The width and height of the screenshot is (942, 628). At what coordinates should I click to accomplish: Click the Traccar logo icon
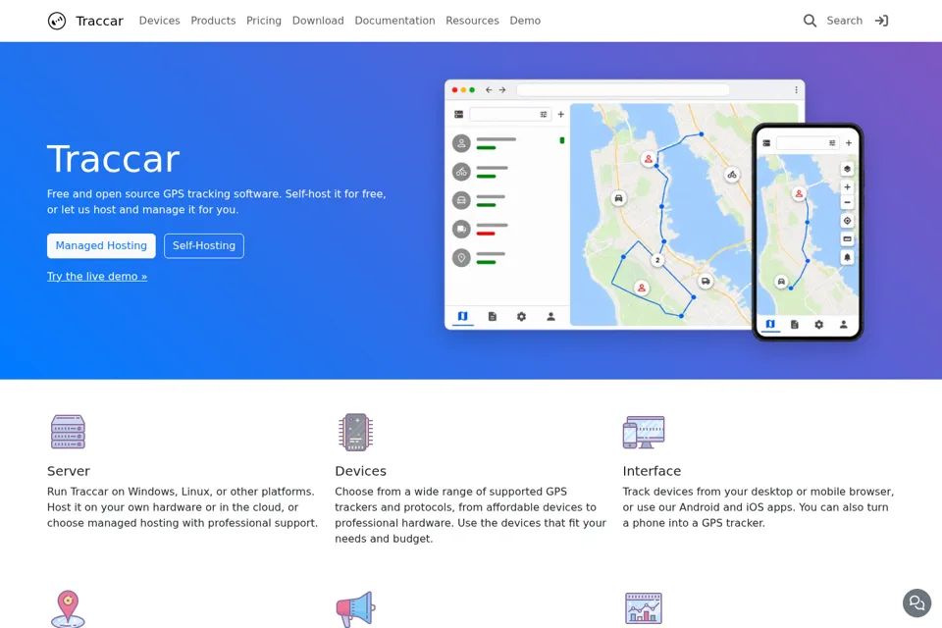(x=57, y=21)
